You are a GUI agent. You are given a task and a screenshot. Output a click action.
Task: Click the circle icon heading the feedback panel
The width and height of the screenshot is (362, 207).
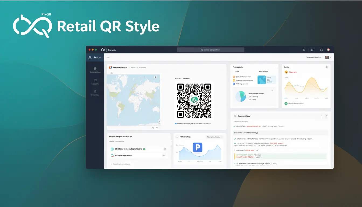tap(235, 116)
